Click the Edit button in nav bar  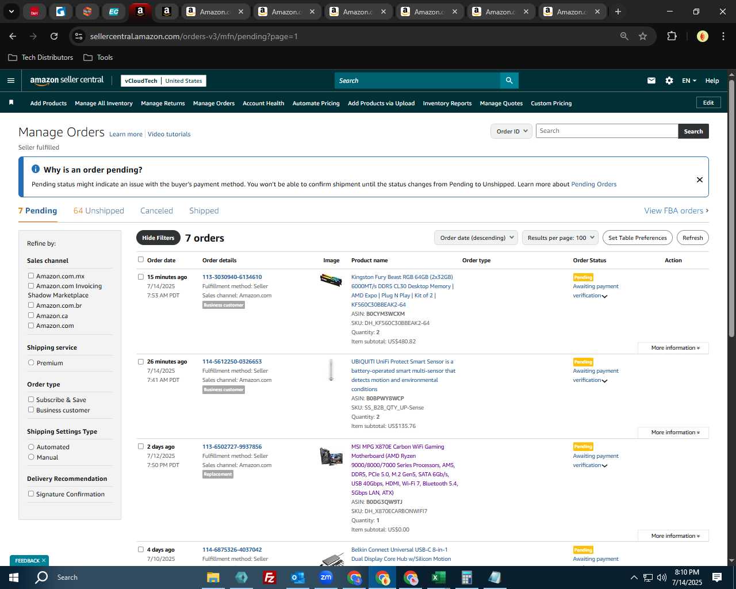pyautogui.click(x=708, y=102)
